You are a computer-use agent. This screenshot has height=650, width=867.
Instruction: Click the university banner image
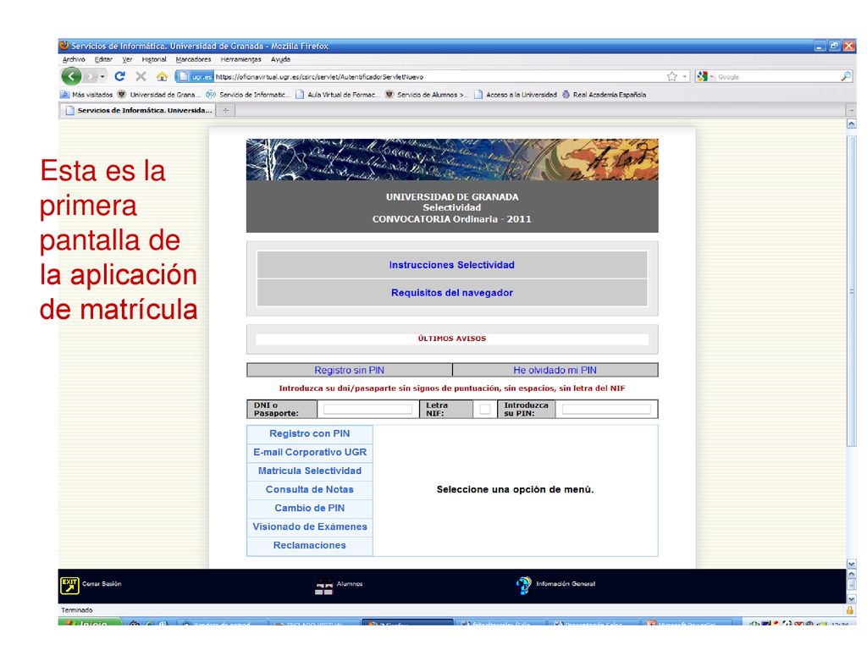click(452, 160)
